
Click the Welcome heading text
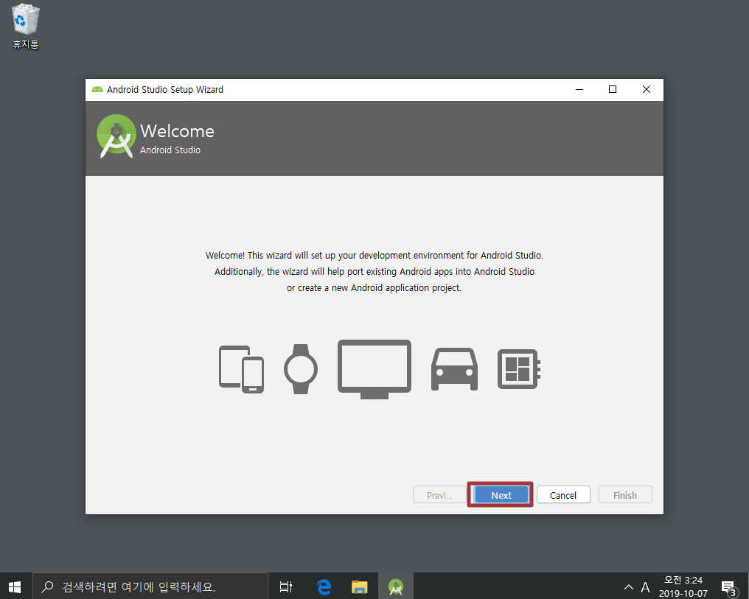[177, 130]
